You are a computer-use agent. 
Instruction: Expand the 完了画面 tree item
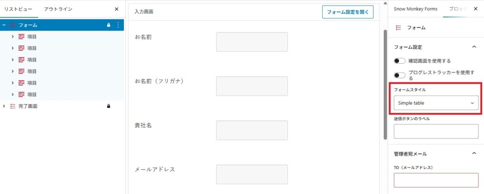(4, 106)
